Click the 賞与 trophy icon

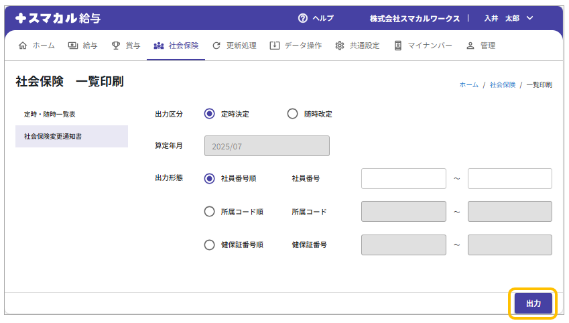116,46
